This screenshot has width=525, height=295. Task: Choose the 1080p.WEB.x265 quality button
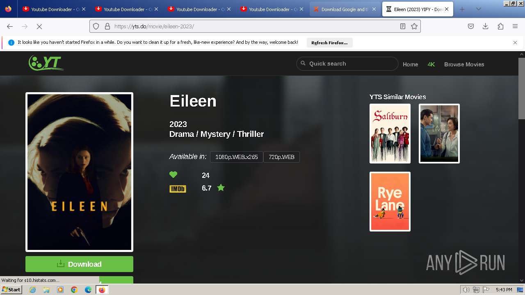pyautogui.click(x=237, y=157)
